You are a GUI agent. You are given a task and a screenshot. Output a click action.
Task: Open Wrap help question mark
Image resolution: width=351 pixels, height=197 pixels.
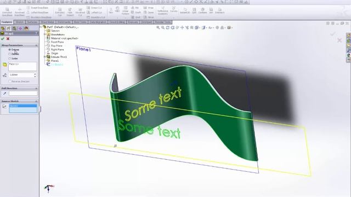click(36, 33)
